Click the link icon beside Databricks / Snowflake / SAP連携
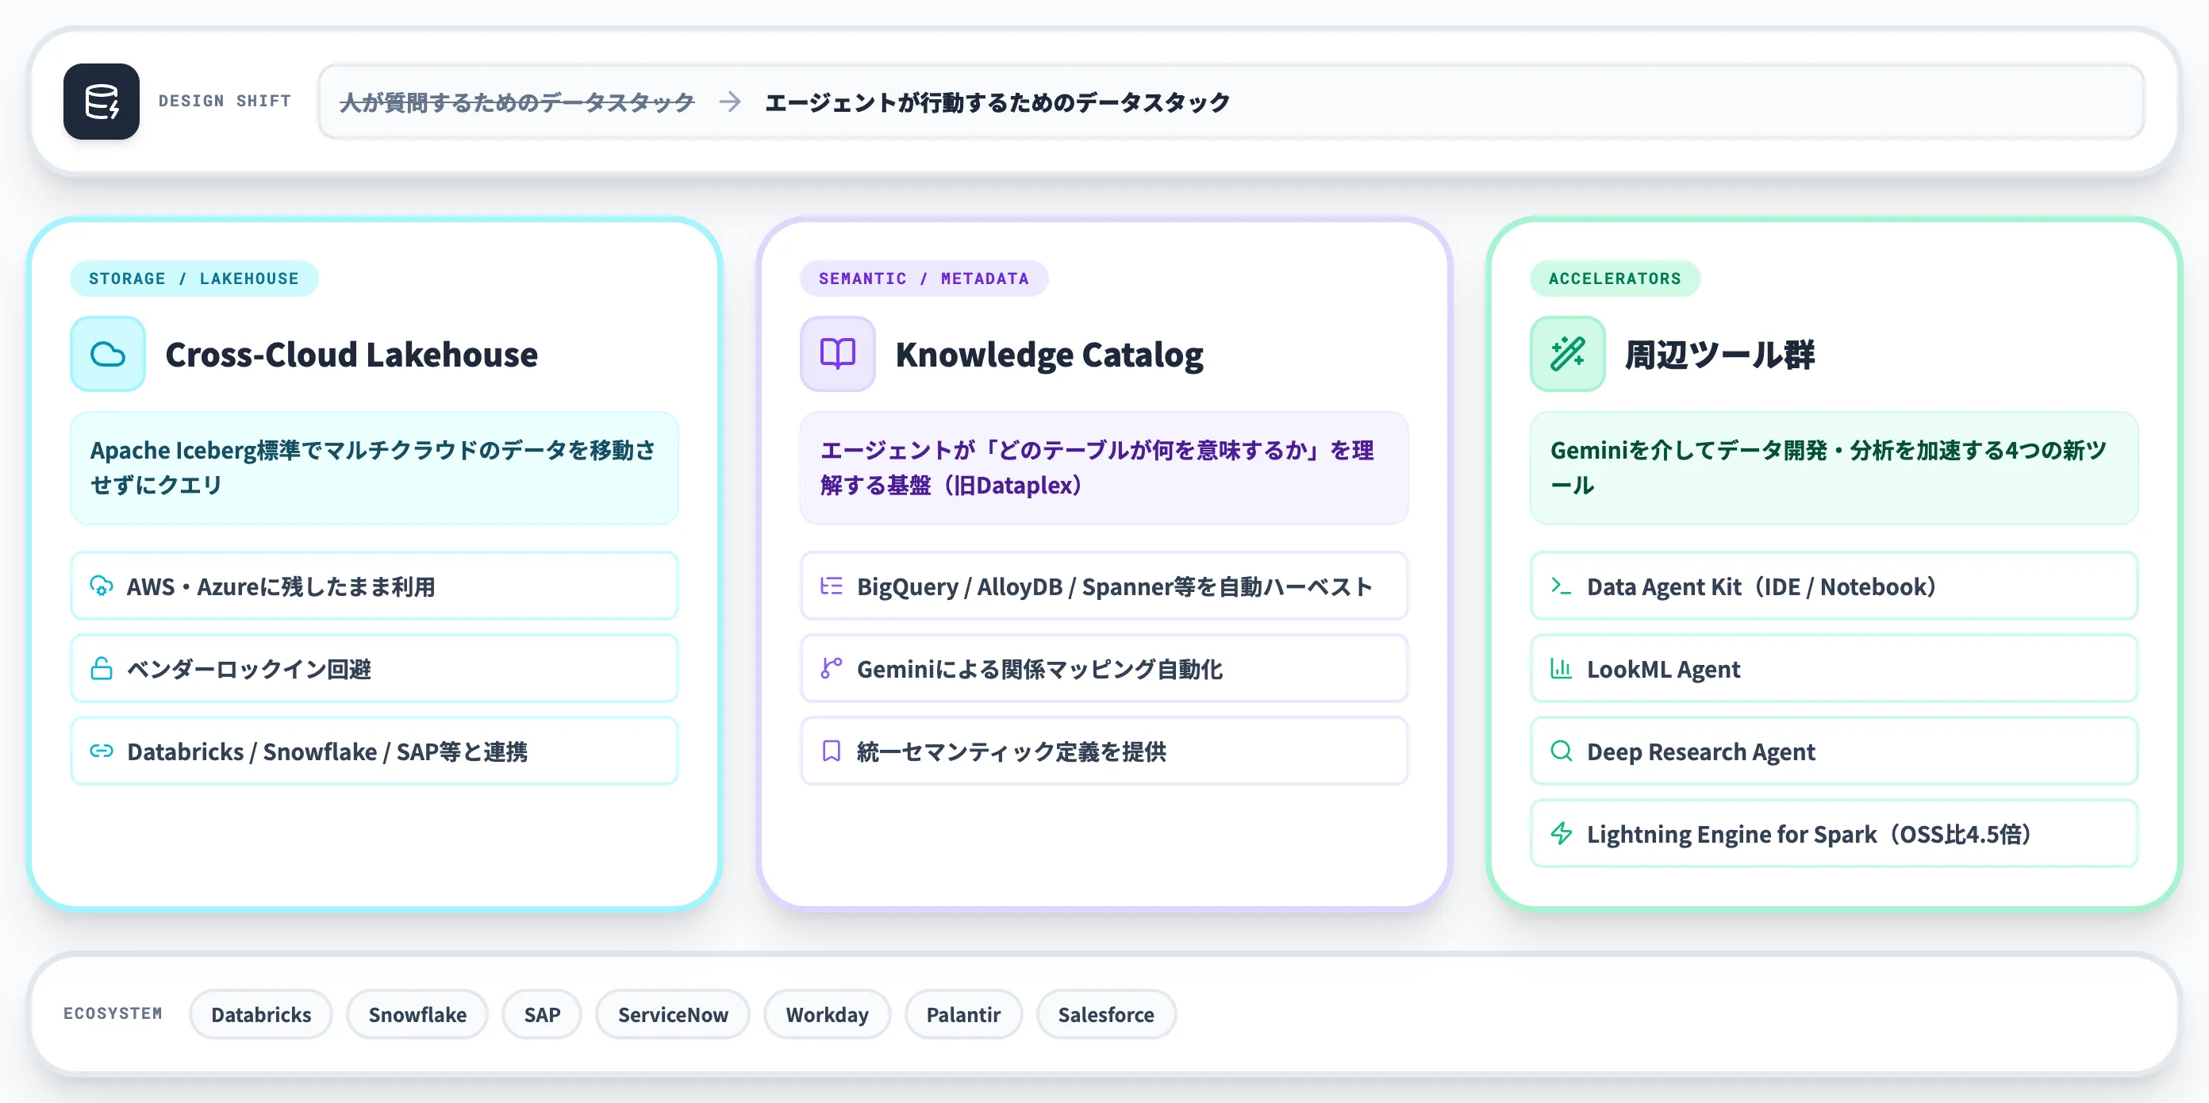The height and width of the screenshot is (1103, 2209). (x=102, y=751)
